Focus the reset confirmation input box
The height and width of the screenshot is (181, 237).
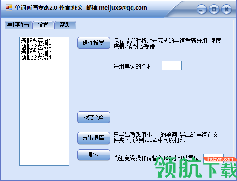214,158
